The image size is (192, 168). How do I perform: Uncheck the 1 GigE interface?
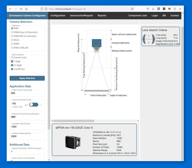coord(12,61)
